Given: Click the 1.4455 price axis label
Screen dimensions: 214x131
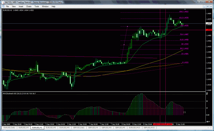Looking at the screenshot, I should 209,41.
